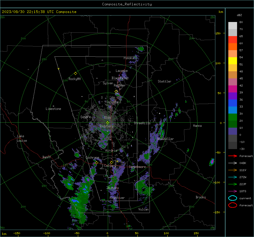Click the magenta 18TS arrow icon

coord(233,191)
